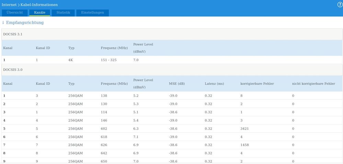Image resolution: width=343 pixels, height=164 pixels.
Task: Open the help question mark icon
Action: click(x=340, y=5)
